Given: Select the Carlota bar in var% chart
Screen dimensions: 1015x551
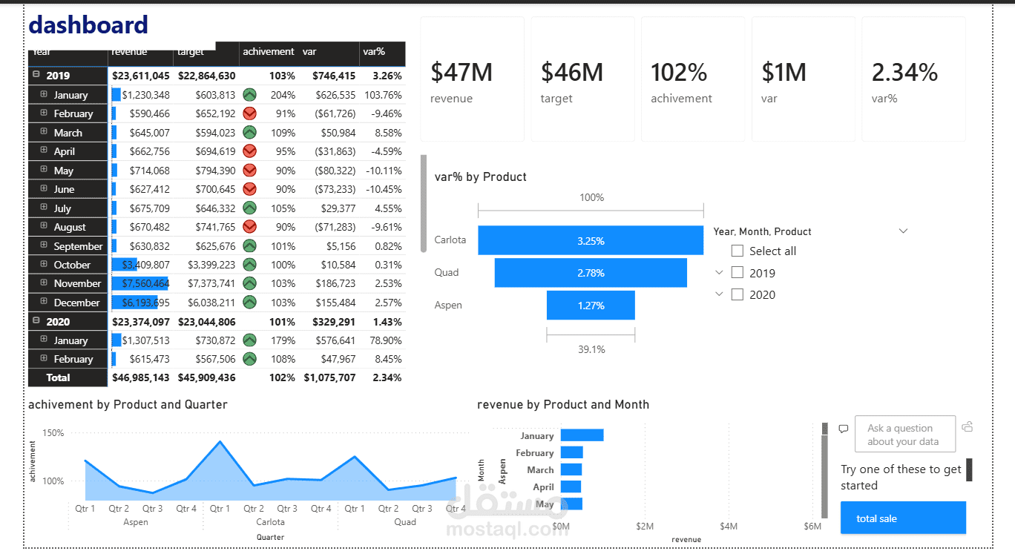Looking at the screenshot, I should [x=591, y=240].
